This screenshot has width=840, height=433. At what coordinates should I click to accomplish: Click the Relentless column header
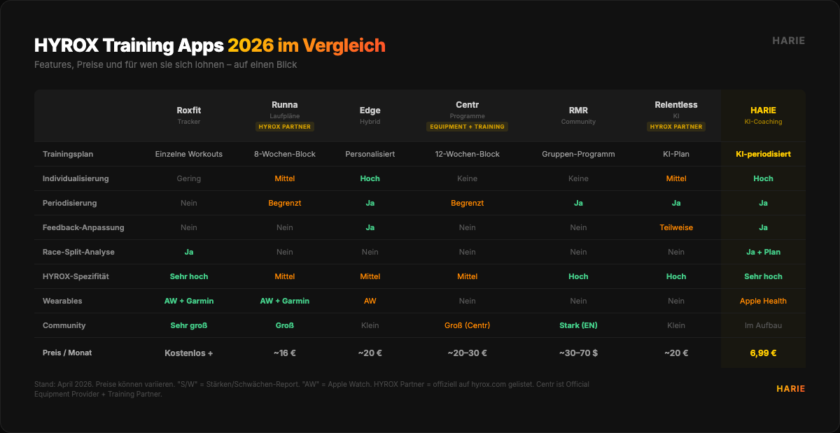click(675, 105)
